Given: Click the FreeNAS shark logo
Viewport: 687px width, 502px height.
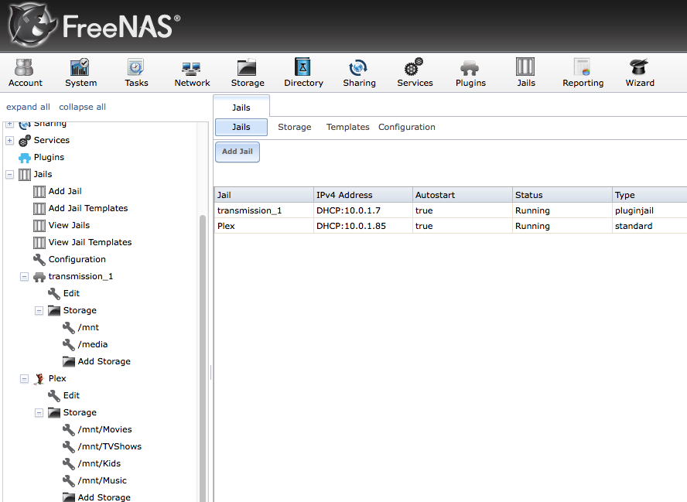Looking at the screenshot, I should point(32,26).
